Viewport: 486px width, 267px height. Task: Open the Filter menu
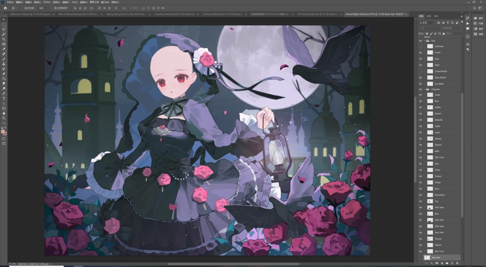(x=65, y=2)
